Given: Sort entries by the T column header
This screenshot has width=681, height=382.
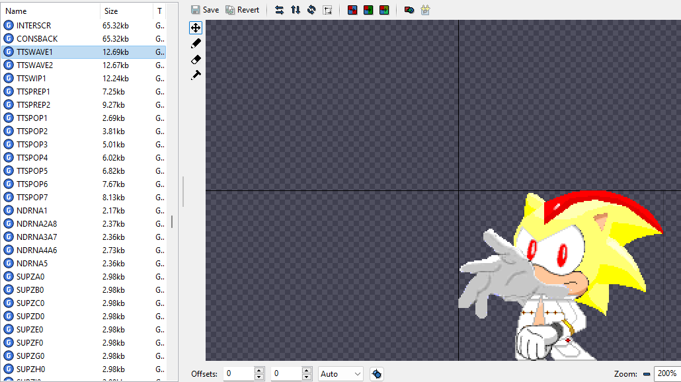Looking at the screenshot, I should point(159,11).
